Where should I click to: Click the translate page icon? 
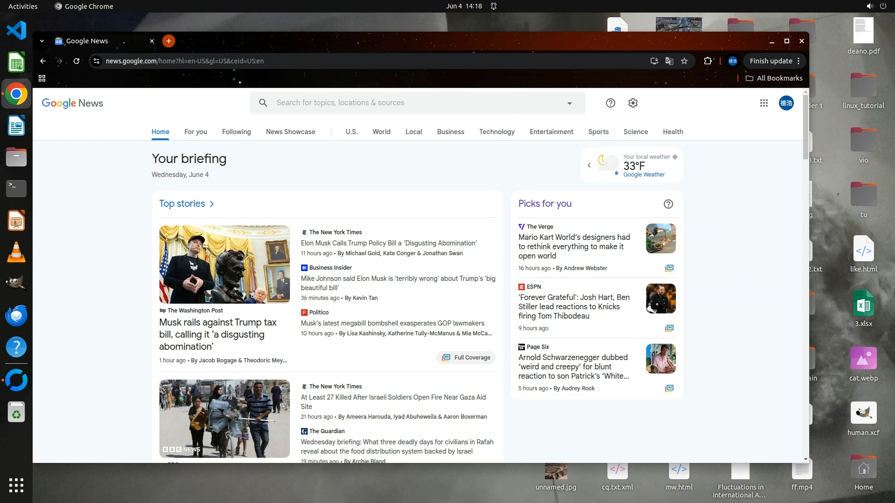(669, 61)
